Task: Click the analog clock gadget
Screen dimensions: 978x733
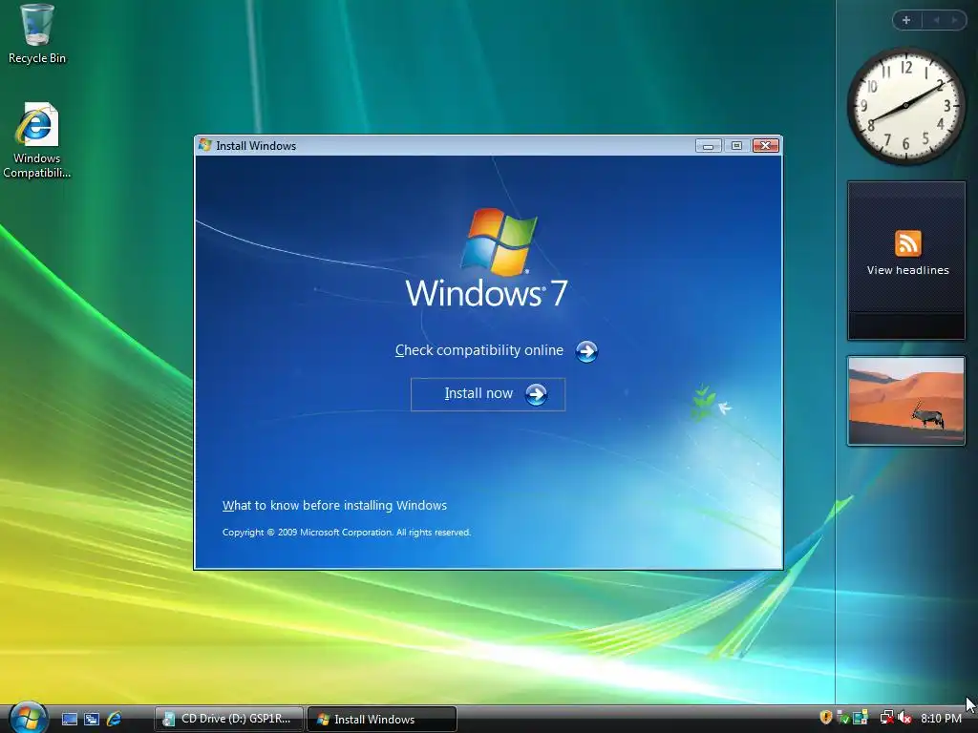Action: (x=905, y=106)
